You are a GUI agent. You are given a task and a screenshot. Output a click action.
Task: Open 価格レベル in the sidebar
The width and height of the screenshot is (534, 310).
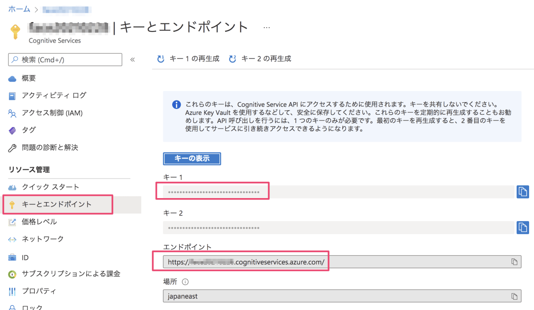(x=39, y=222)
